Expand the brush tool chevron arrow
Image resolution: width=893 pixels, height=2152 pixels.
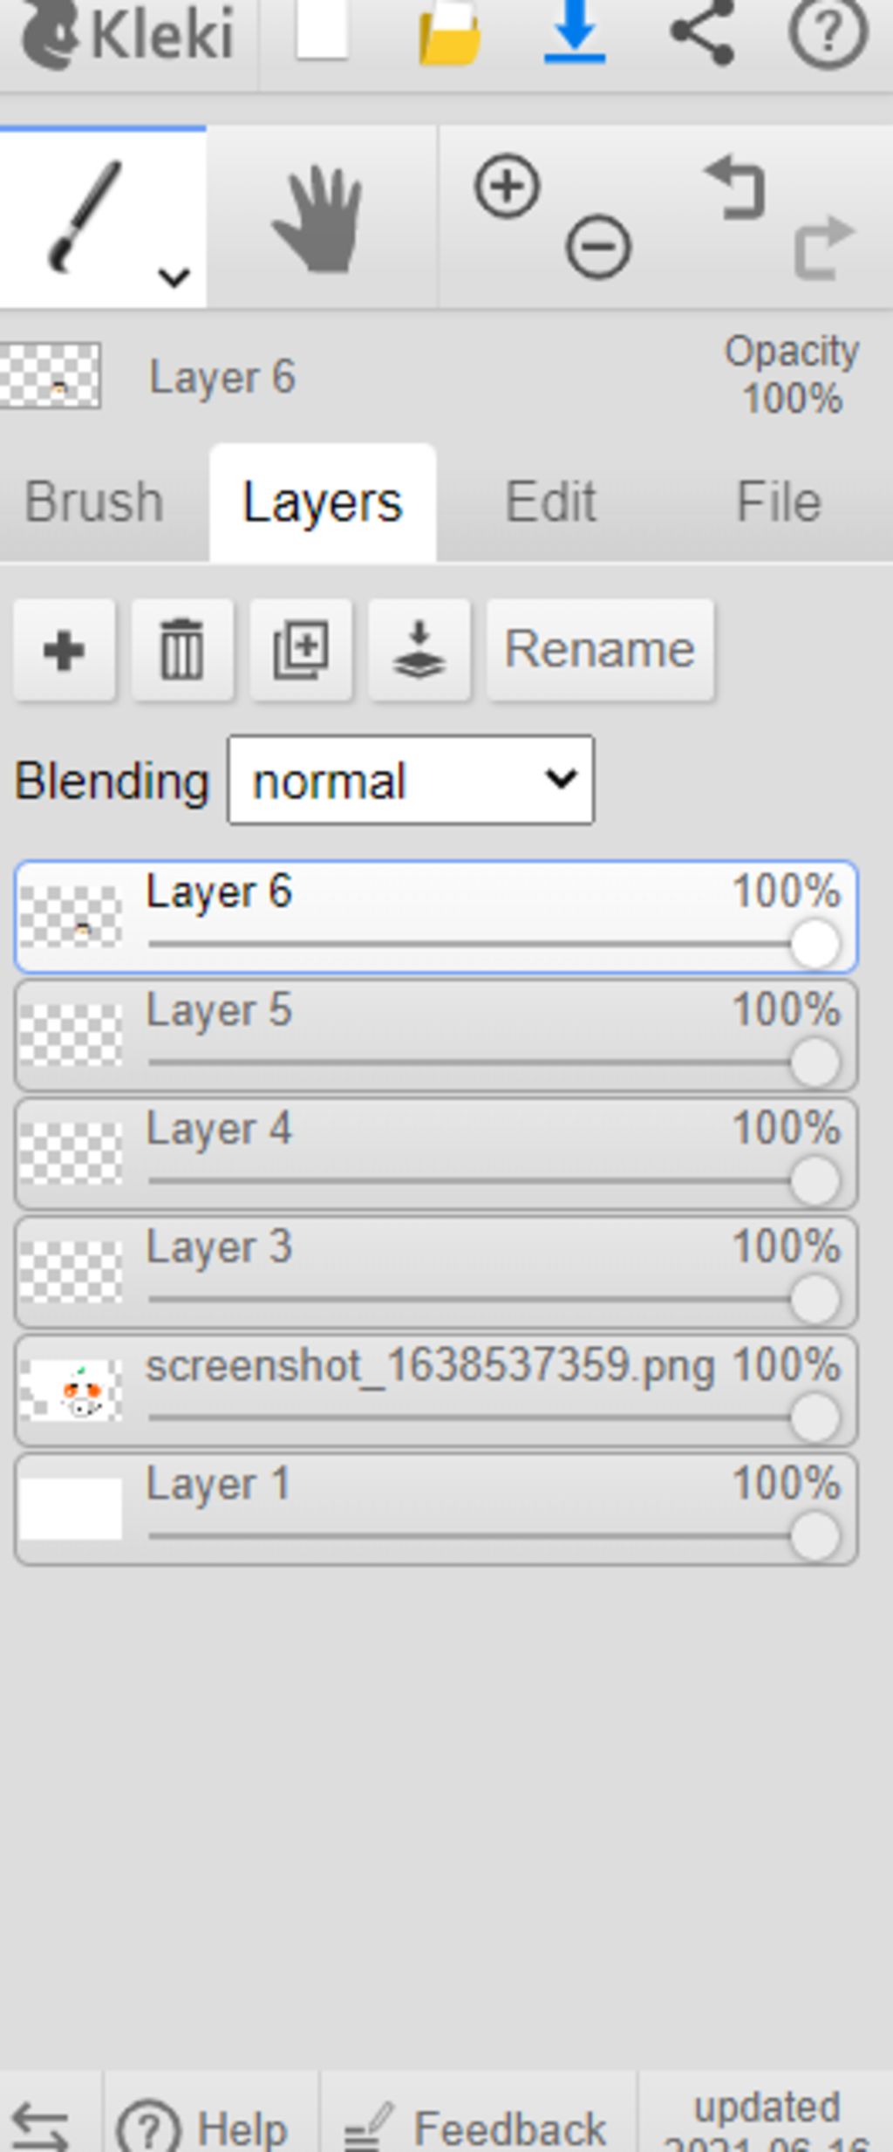174,277
